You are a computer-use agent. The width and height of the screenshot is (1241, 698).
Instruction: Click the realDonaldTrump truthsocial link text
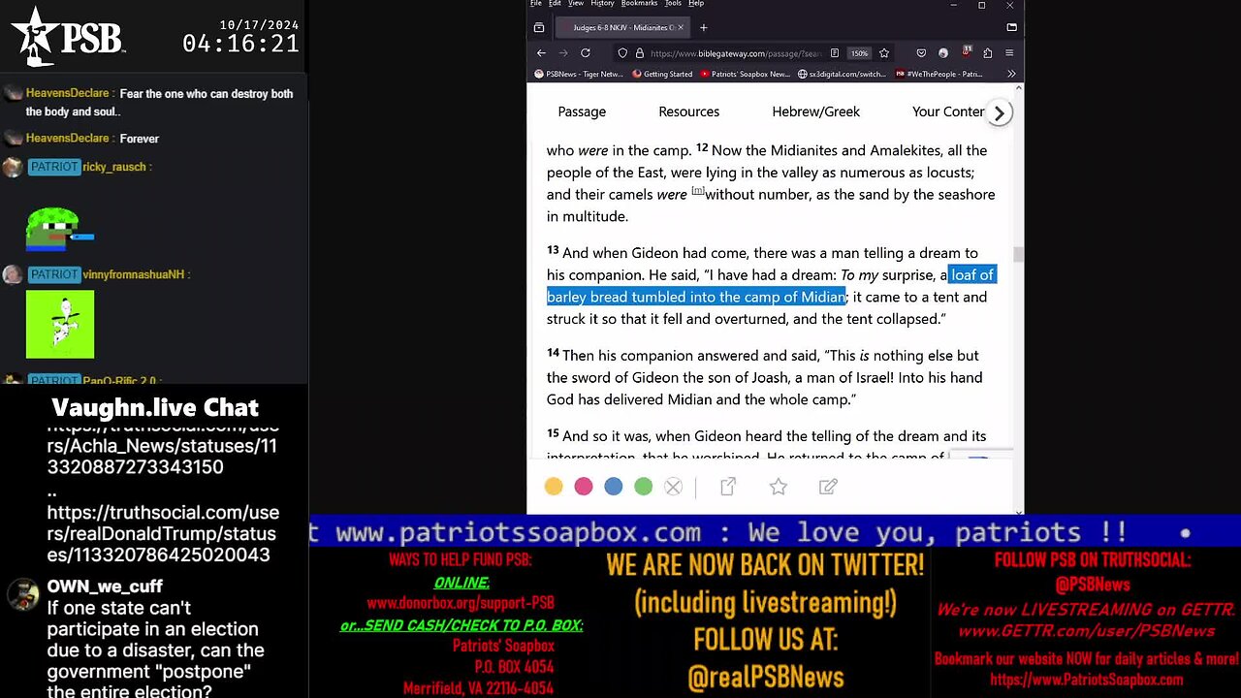click(x=163, y=534)
